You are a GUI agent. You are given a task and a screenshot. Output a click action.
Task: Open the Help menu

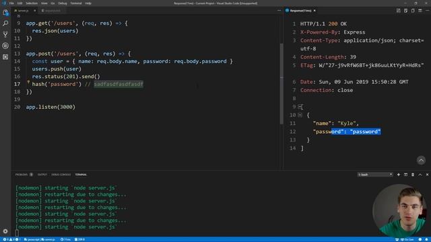pyautogui.click(x=88, y=3)
